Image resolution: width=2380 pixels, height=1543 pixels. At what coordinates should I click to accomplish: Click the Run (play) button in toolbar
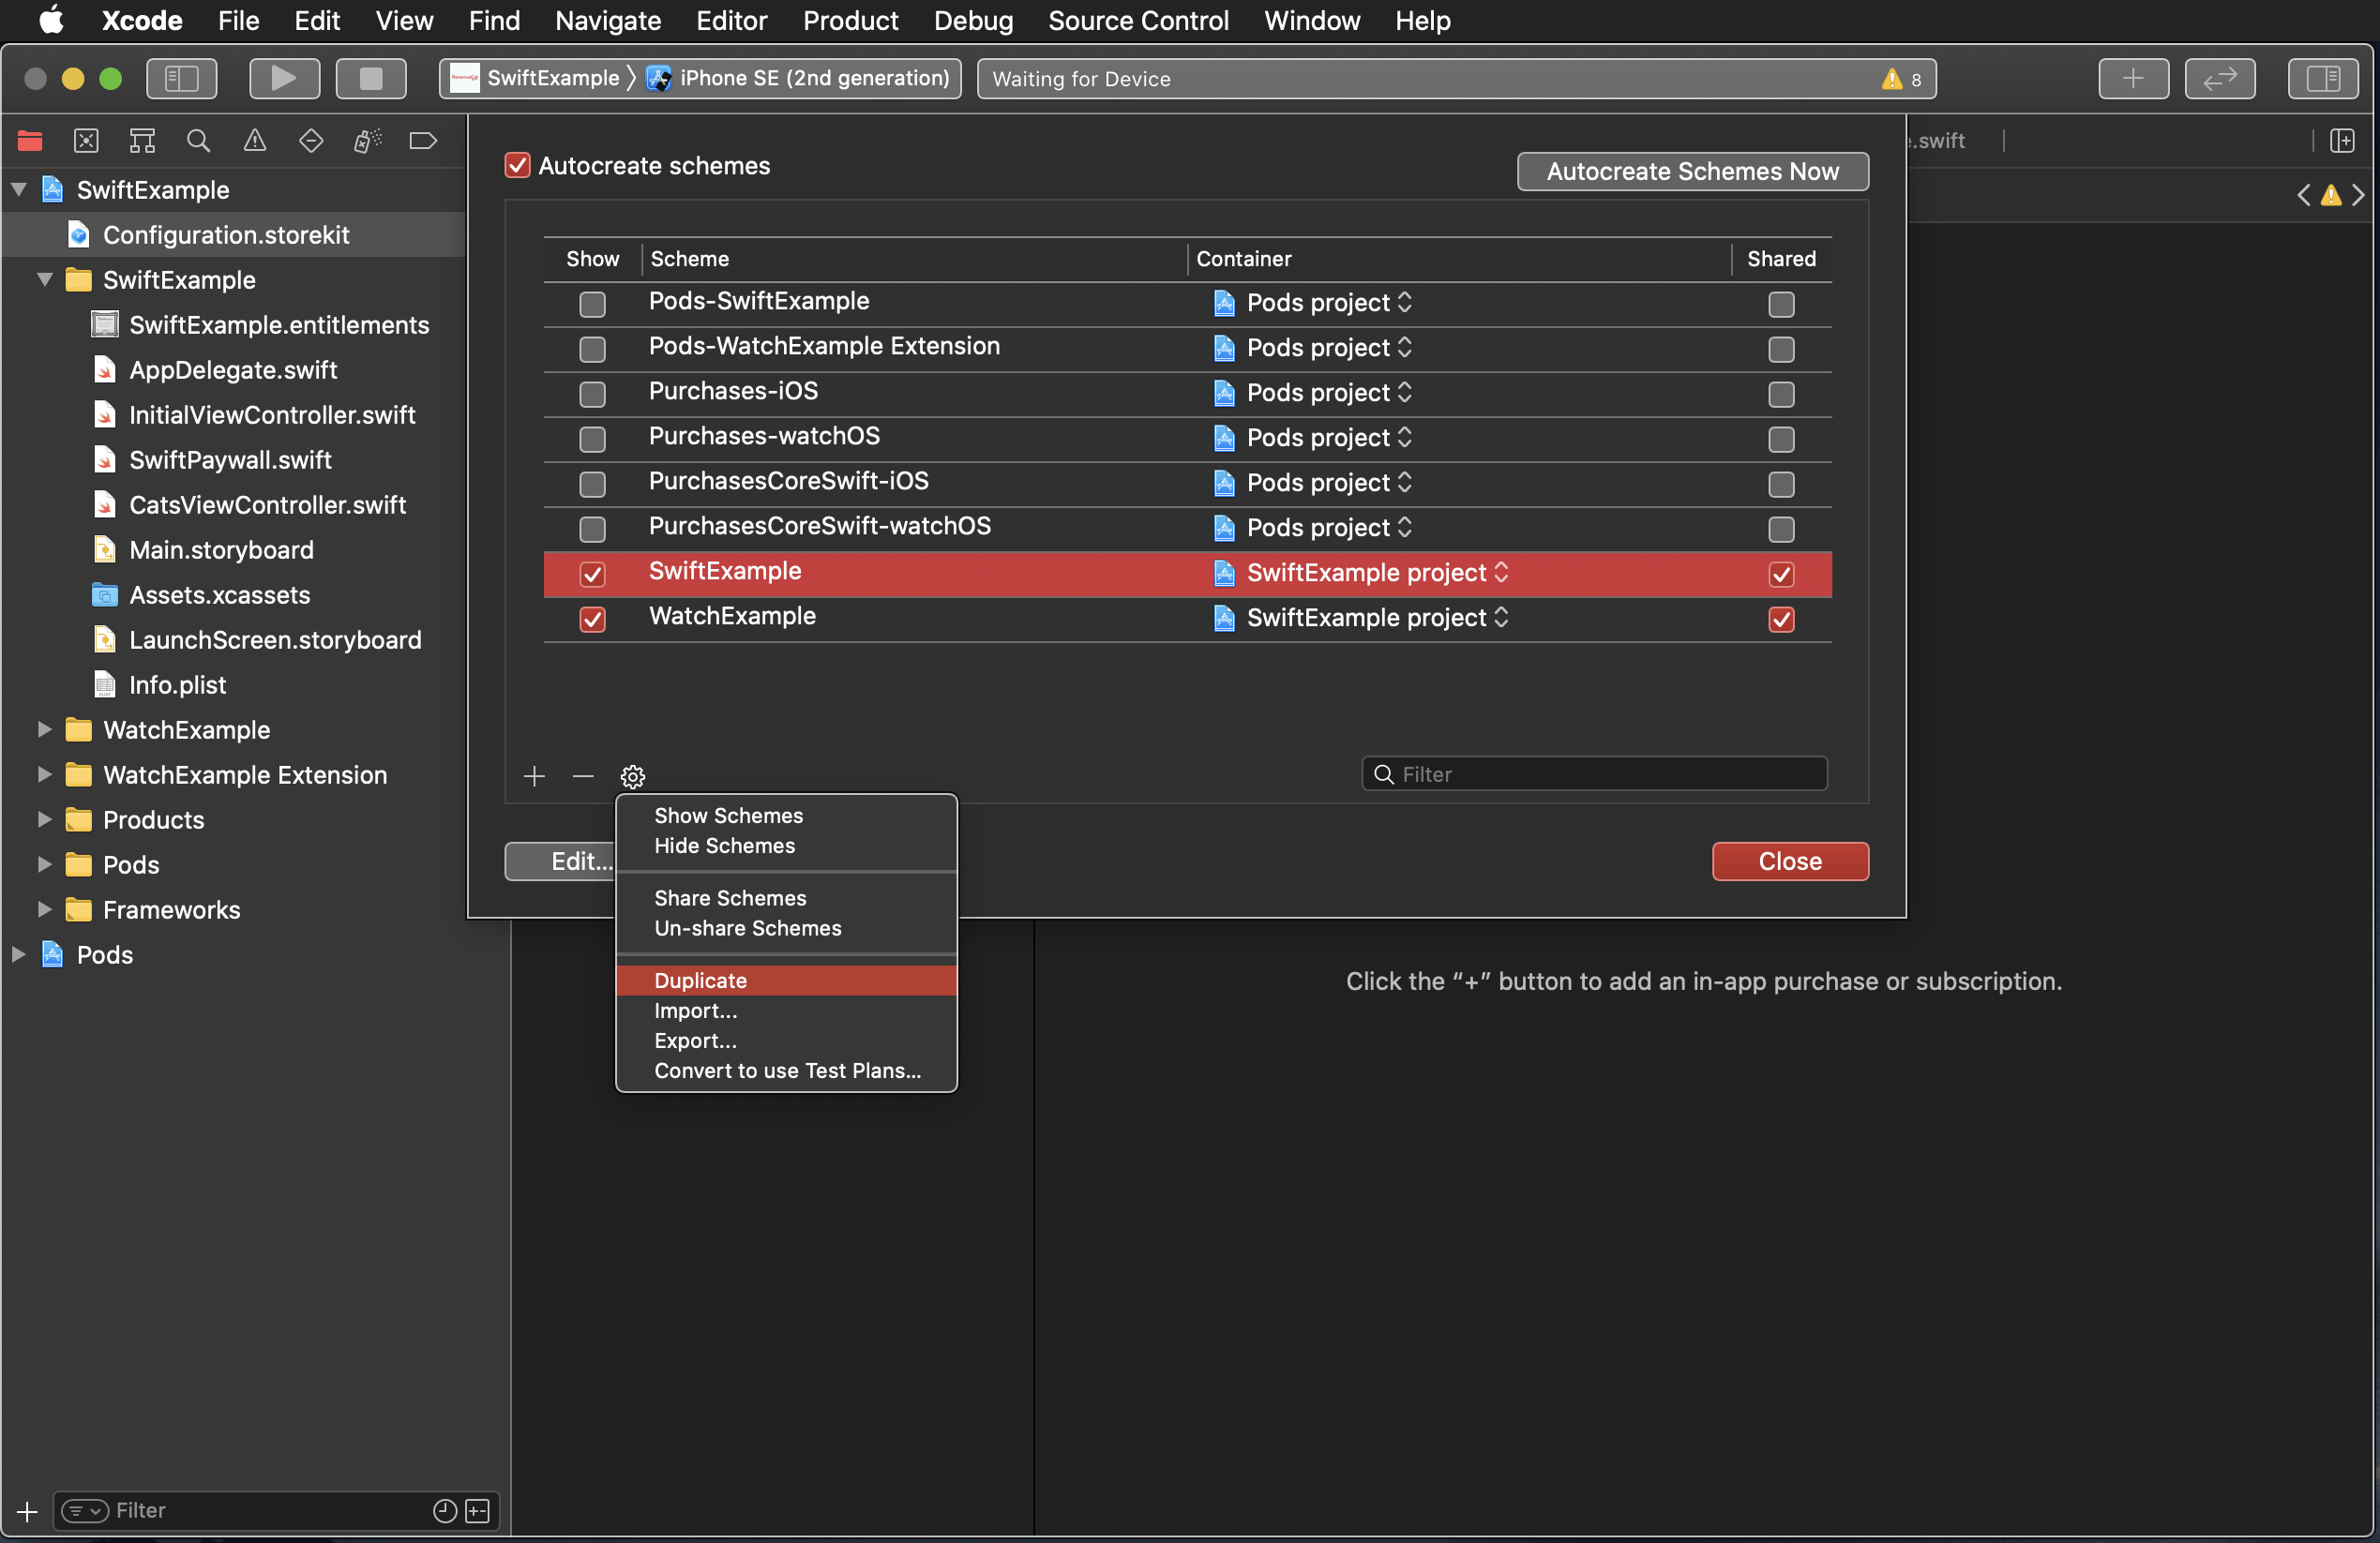(284, 78)
